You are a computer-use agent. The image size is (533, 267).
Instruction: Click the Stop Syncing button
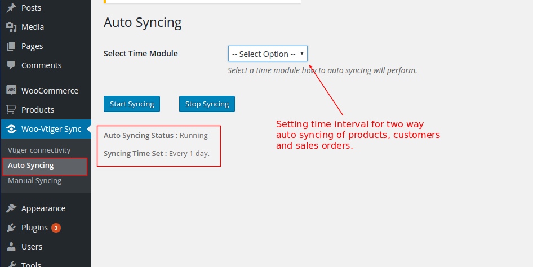tap(207, 104)
